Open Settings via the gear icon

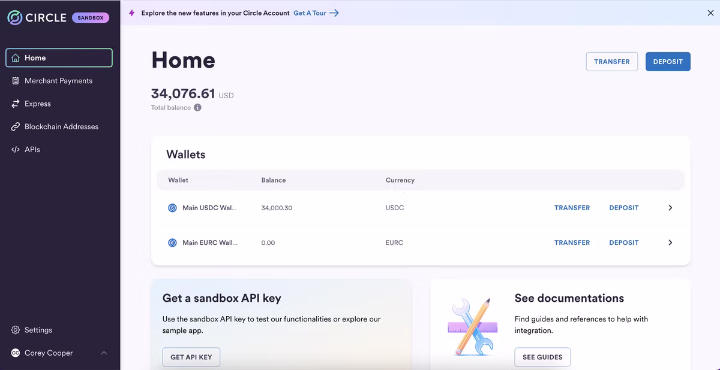(16, 330)
